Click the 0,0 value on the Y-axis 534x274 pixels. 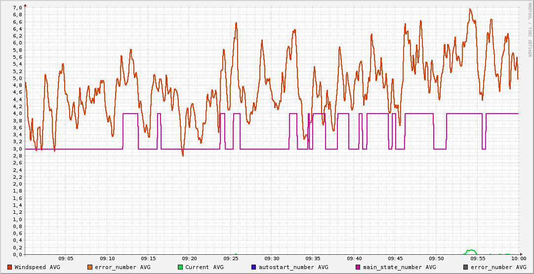17,254
